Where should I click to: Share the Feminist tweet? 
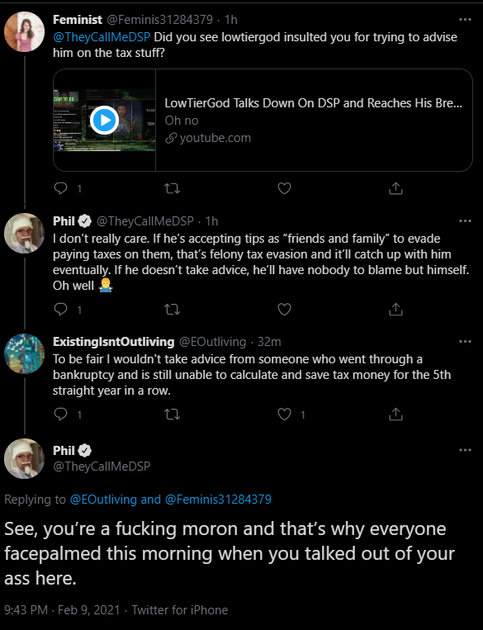tap(395, 188)
